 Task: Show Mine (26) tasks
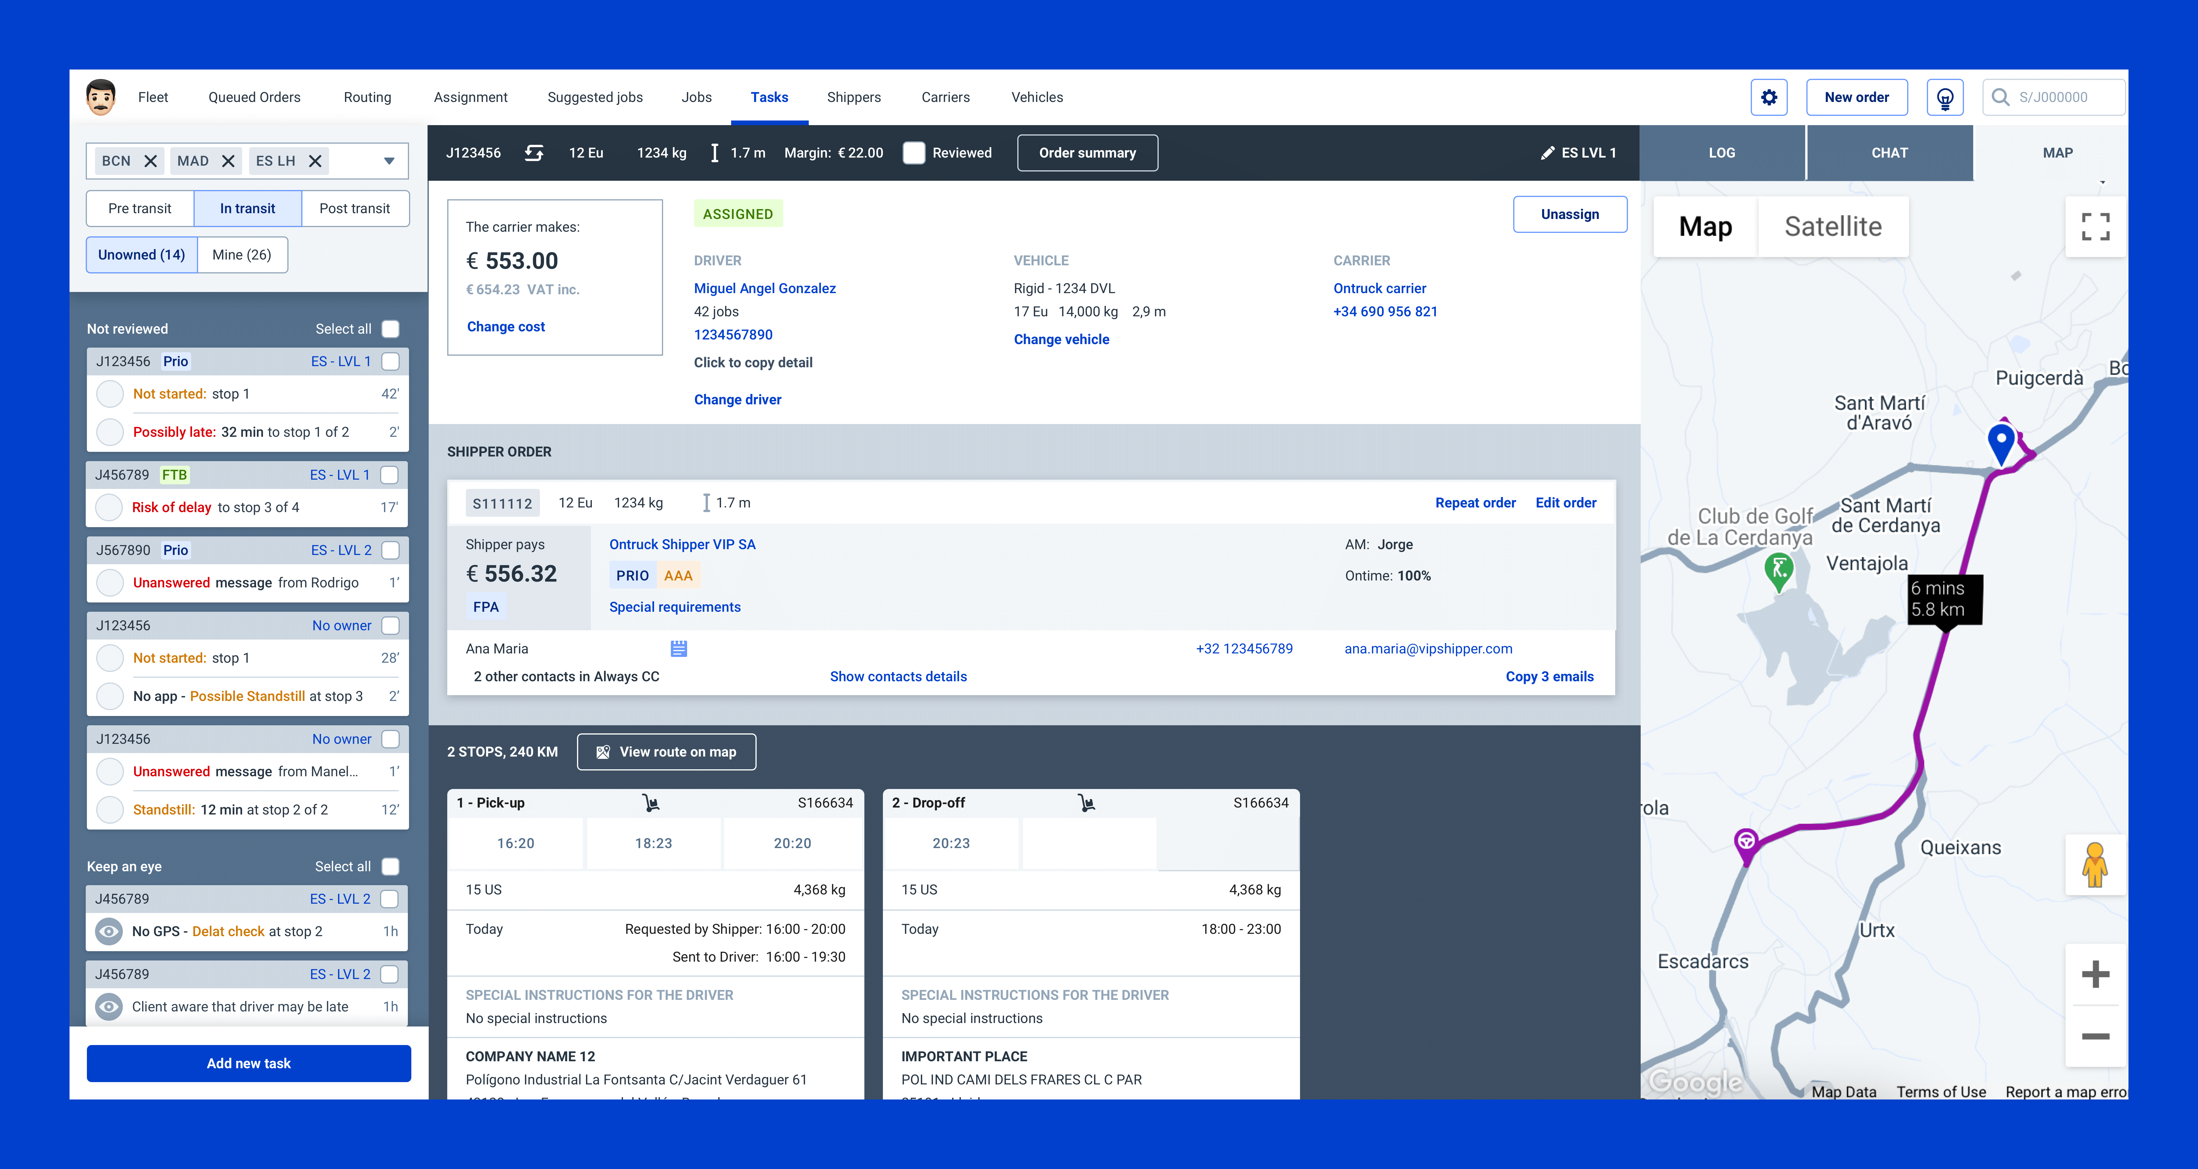pos(242,255)
